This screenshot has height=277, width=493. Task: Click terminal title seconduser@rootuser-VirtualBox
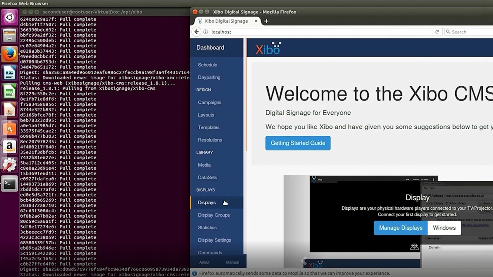pos(92,12)
